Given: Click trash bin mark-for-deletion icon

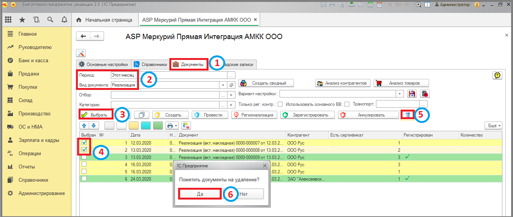Looking at the screenshot, I should point(407,115).
